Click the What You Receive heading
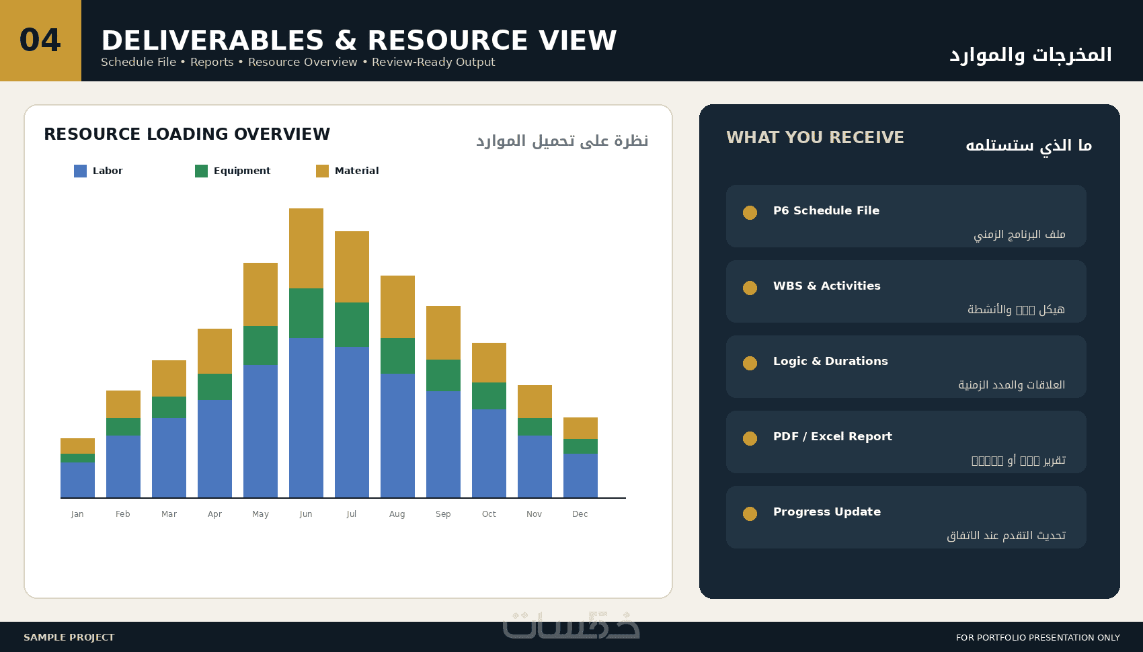The image size is (1143, 652). click(x=815, y=138)
